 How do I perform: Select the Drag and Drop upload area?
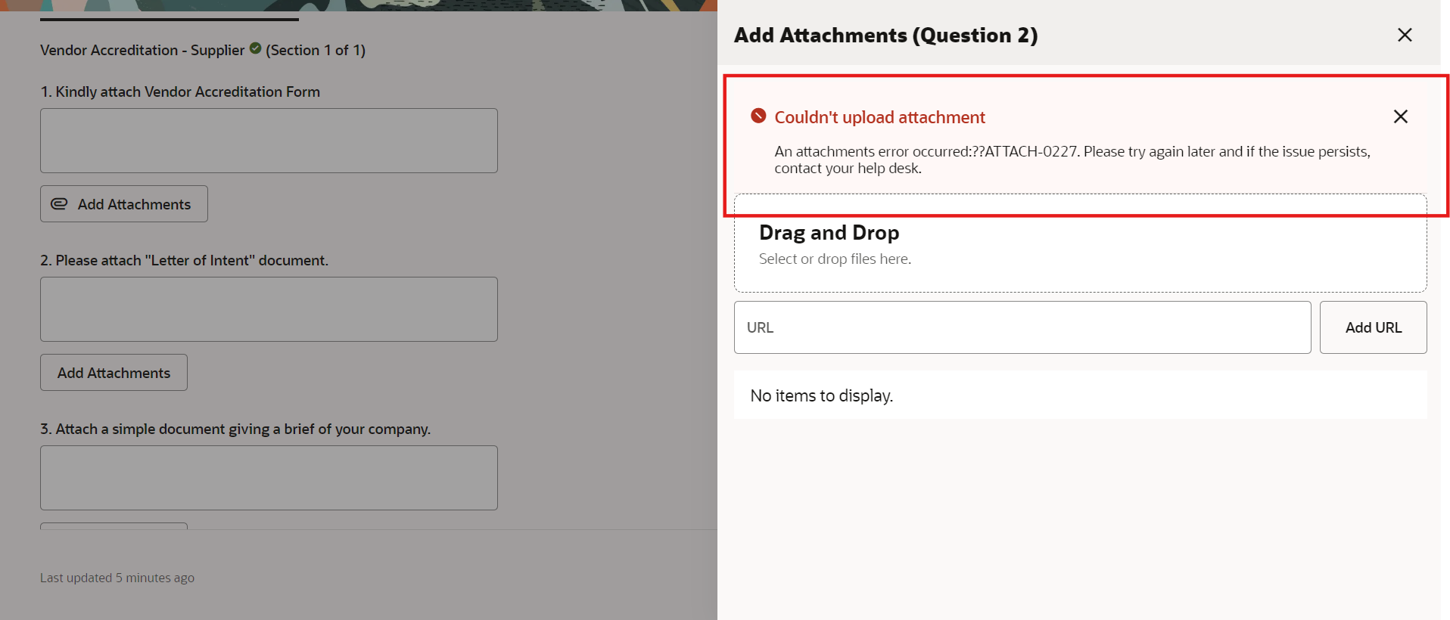point(1080,243)
